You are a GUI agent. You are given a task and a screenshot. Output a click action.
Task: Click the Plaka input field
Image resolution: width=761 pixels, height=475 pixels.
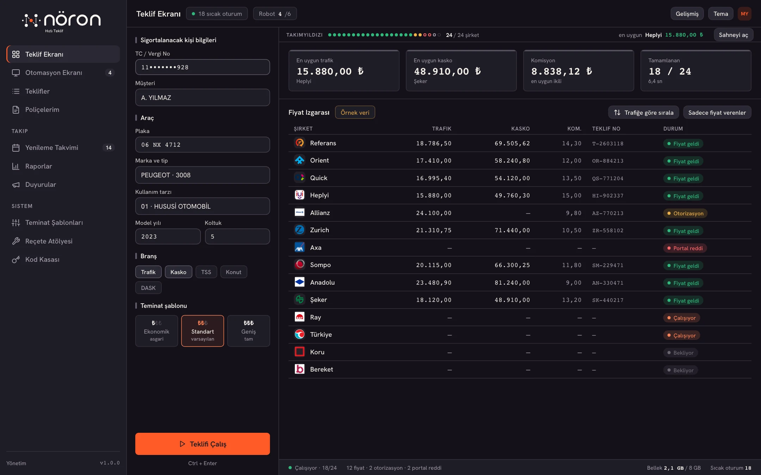(x=203, y=145)
